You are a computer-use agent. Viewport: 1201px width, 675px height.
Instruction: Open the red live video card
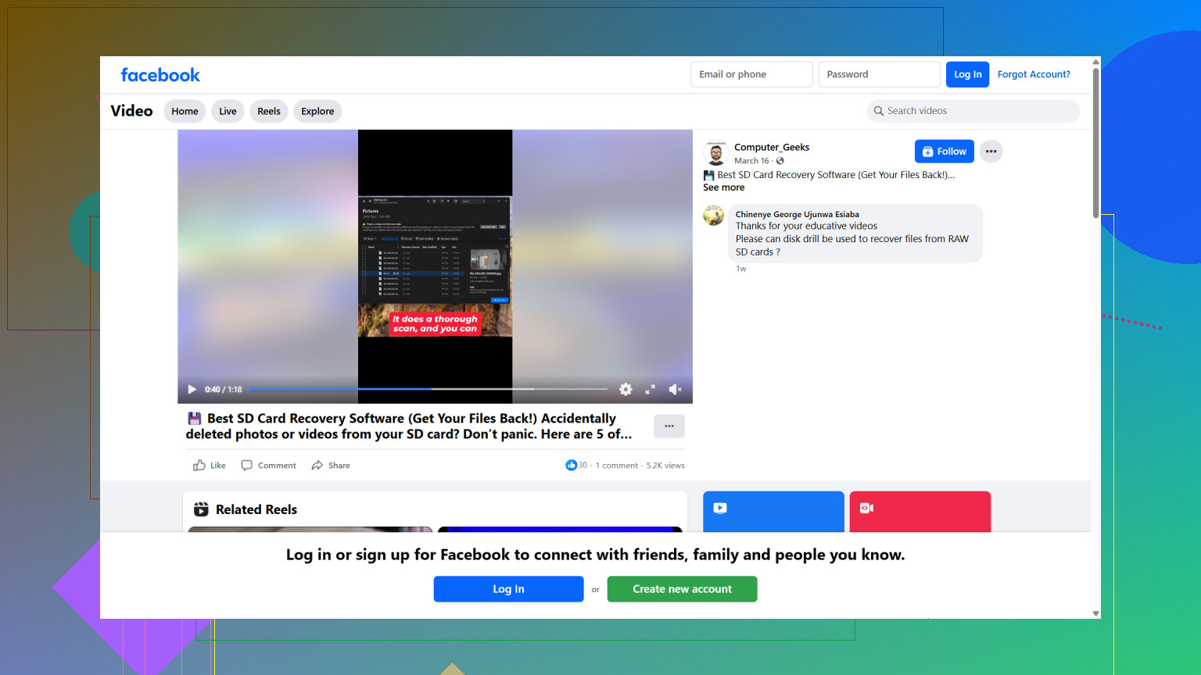point(920,512)
